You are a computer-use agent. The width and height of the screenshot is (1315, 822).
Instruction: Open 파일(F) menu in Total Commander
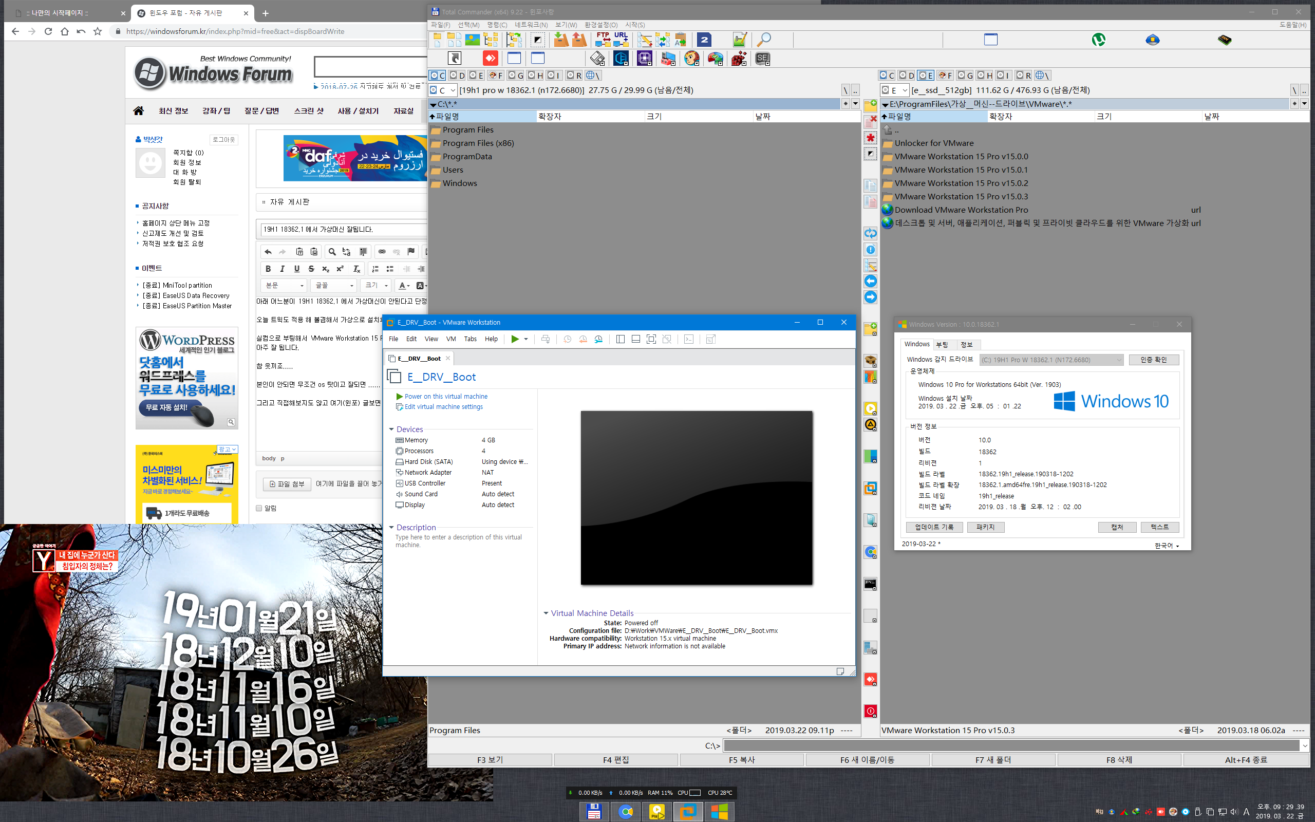click(440, 25)
